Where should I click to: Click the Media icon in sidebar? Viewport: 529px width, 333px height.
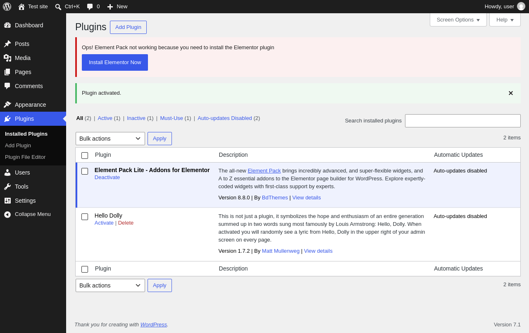click(7, 58)
